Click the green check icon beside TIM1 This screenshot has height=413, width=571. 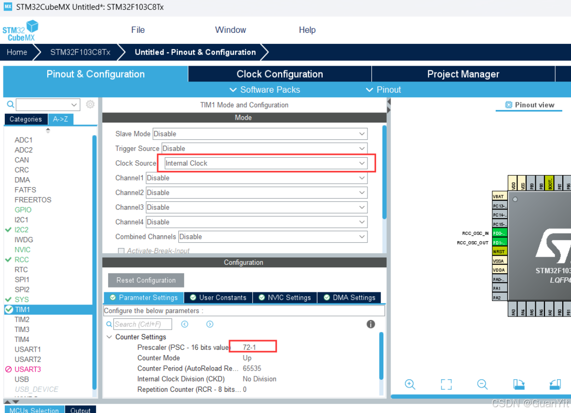click(x=9, y=310)
